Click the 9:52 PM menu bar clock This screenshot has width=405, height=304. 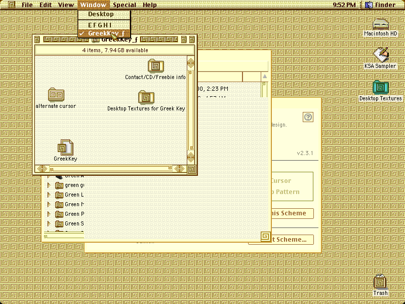(x=344, y=5)
